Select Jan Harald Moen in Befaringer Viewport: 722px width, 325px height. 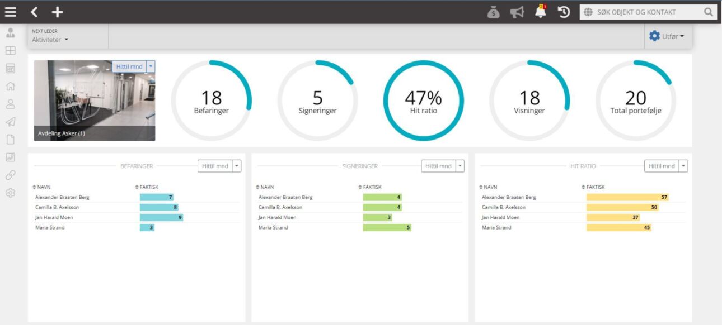point(54,217)
